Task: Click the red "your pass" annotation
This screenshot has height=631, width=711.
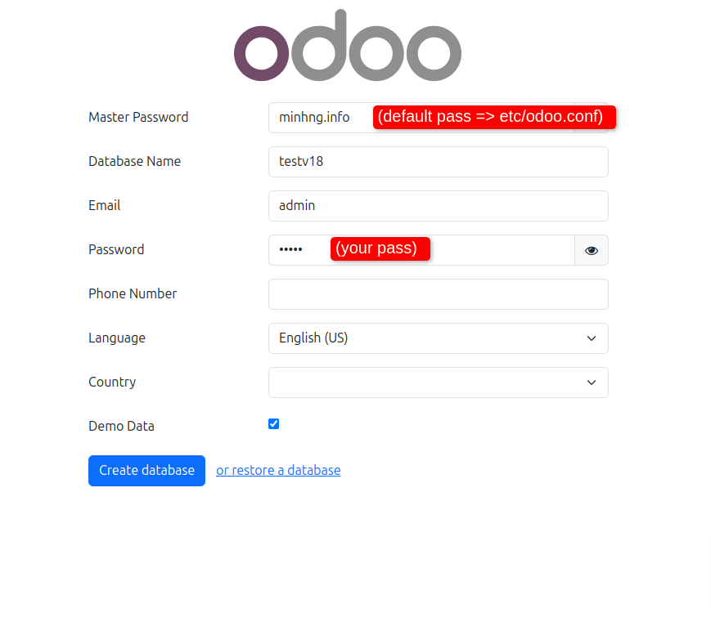Action: pos(380,248)
